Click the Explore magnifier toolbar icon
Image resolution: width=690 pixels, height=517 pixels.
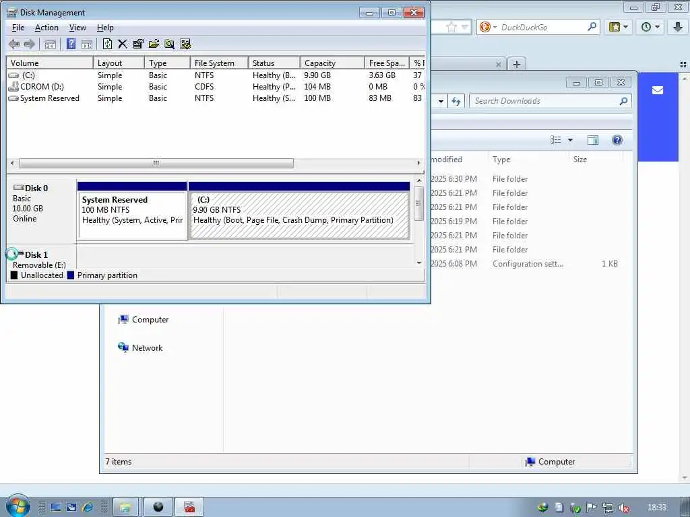(x=169, y=44)
